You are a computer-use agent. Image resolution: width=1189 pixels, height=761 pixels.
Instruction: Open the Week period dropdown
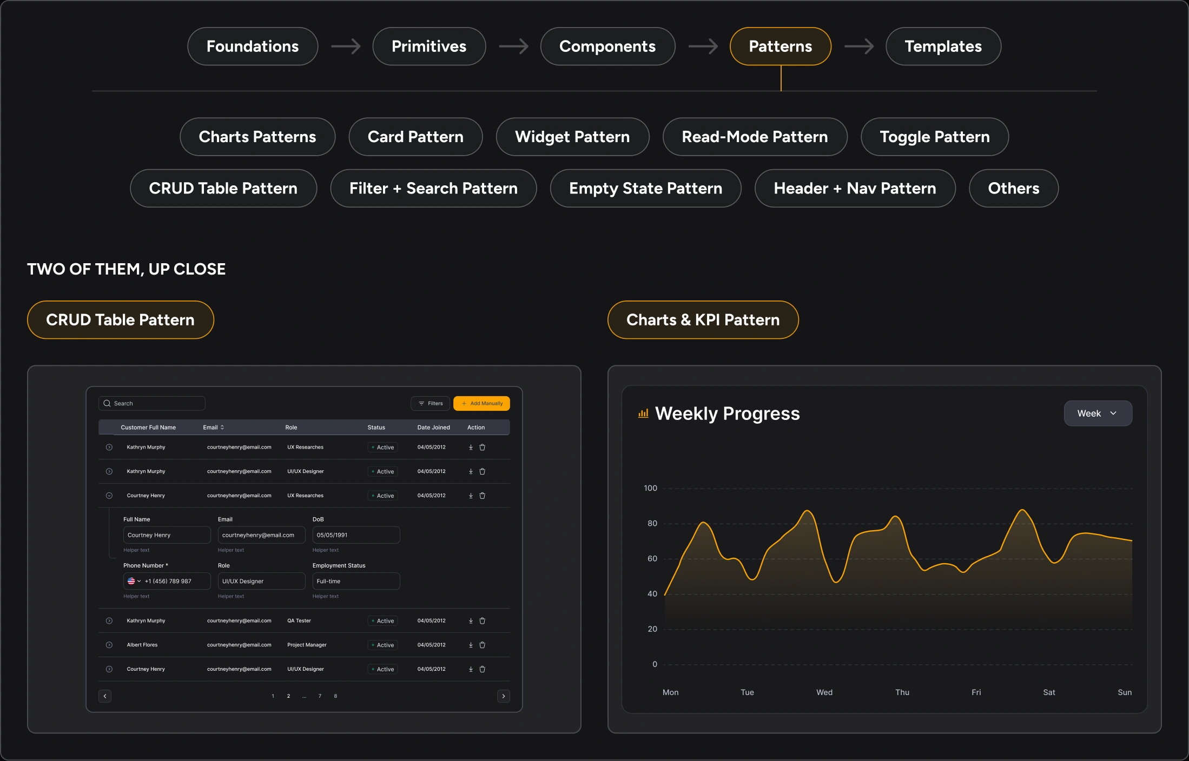pos(1098,413)
